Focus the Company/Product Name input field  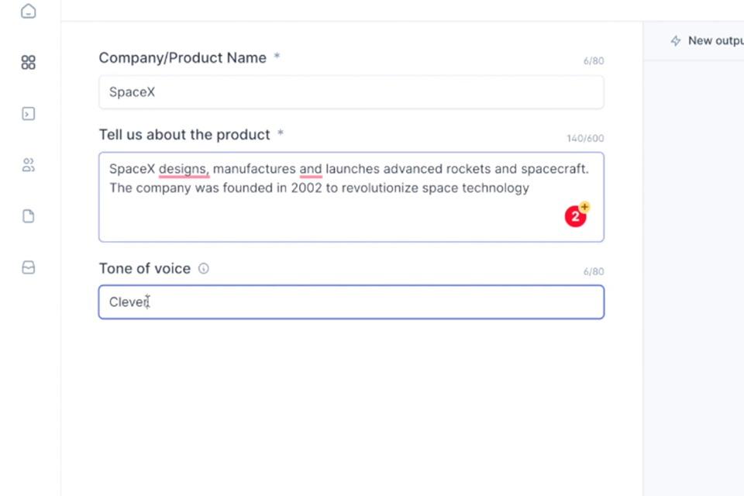(x=351, y=92)
